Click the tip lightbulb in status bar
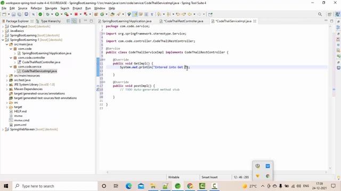 coord(338,177)
